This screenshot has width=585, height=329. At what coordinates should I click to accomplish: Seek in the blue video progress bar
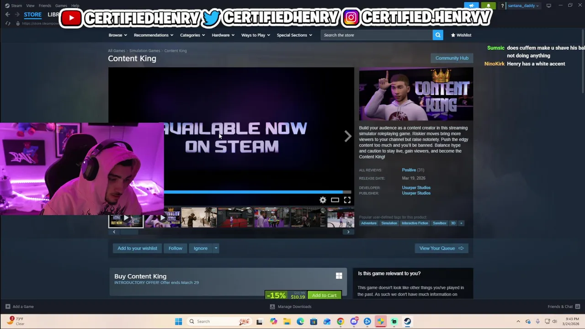pos(258,192)
